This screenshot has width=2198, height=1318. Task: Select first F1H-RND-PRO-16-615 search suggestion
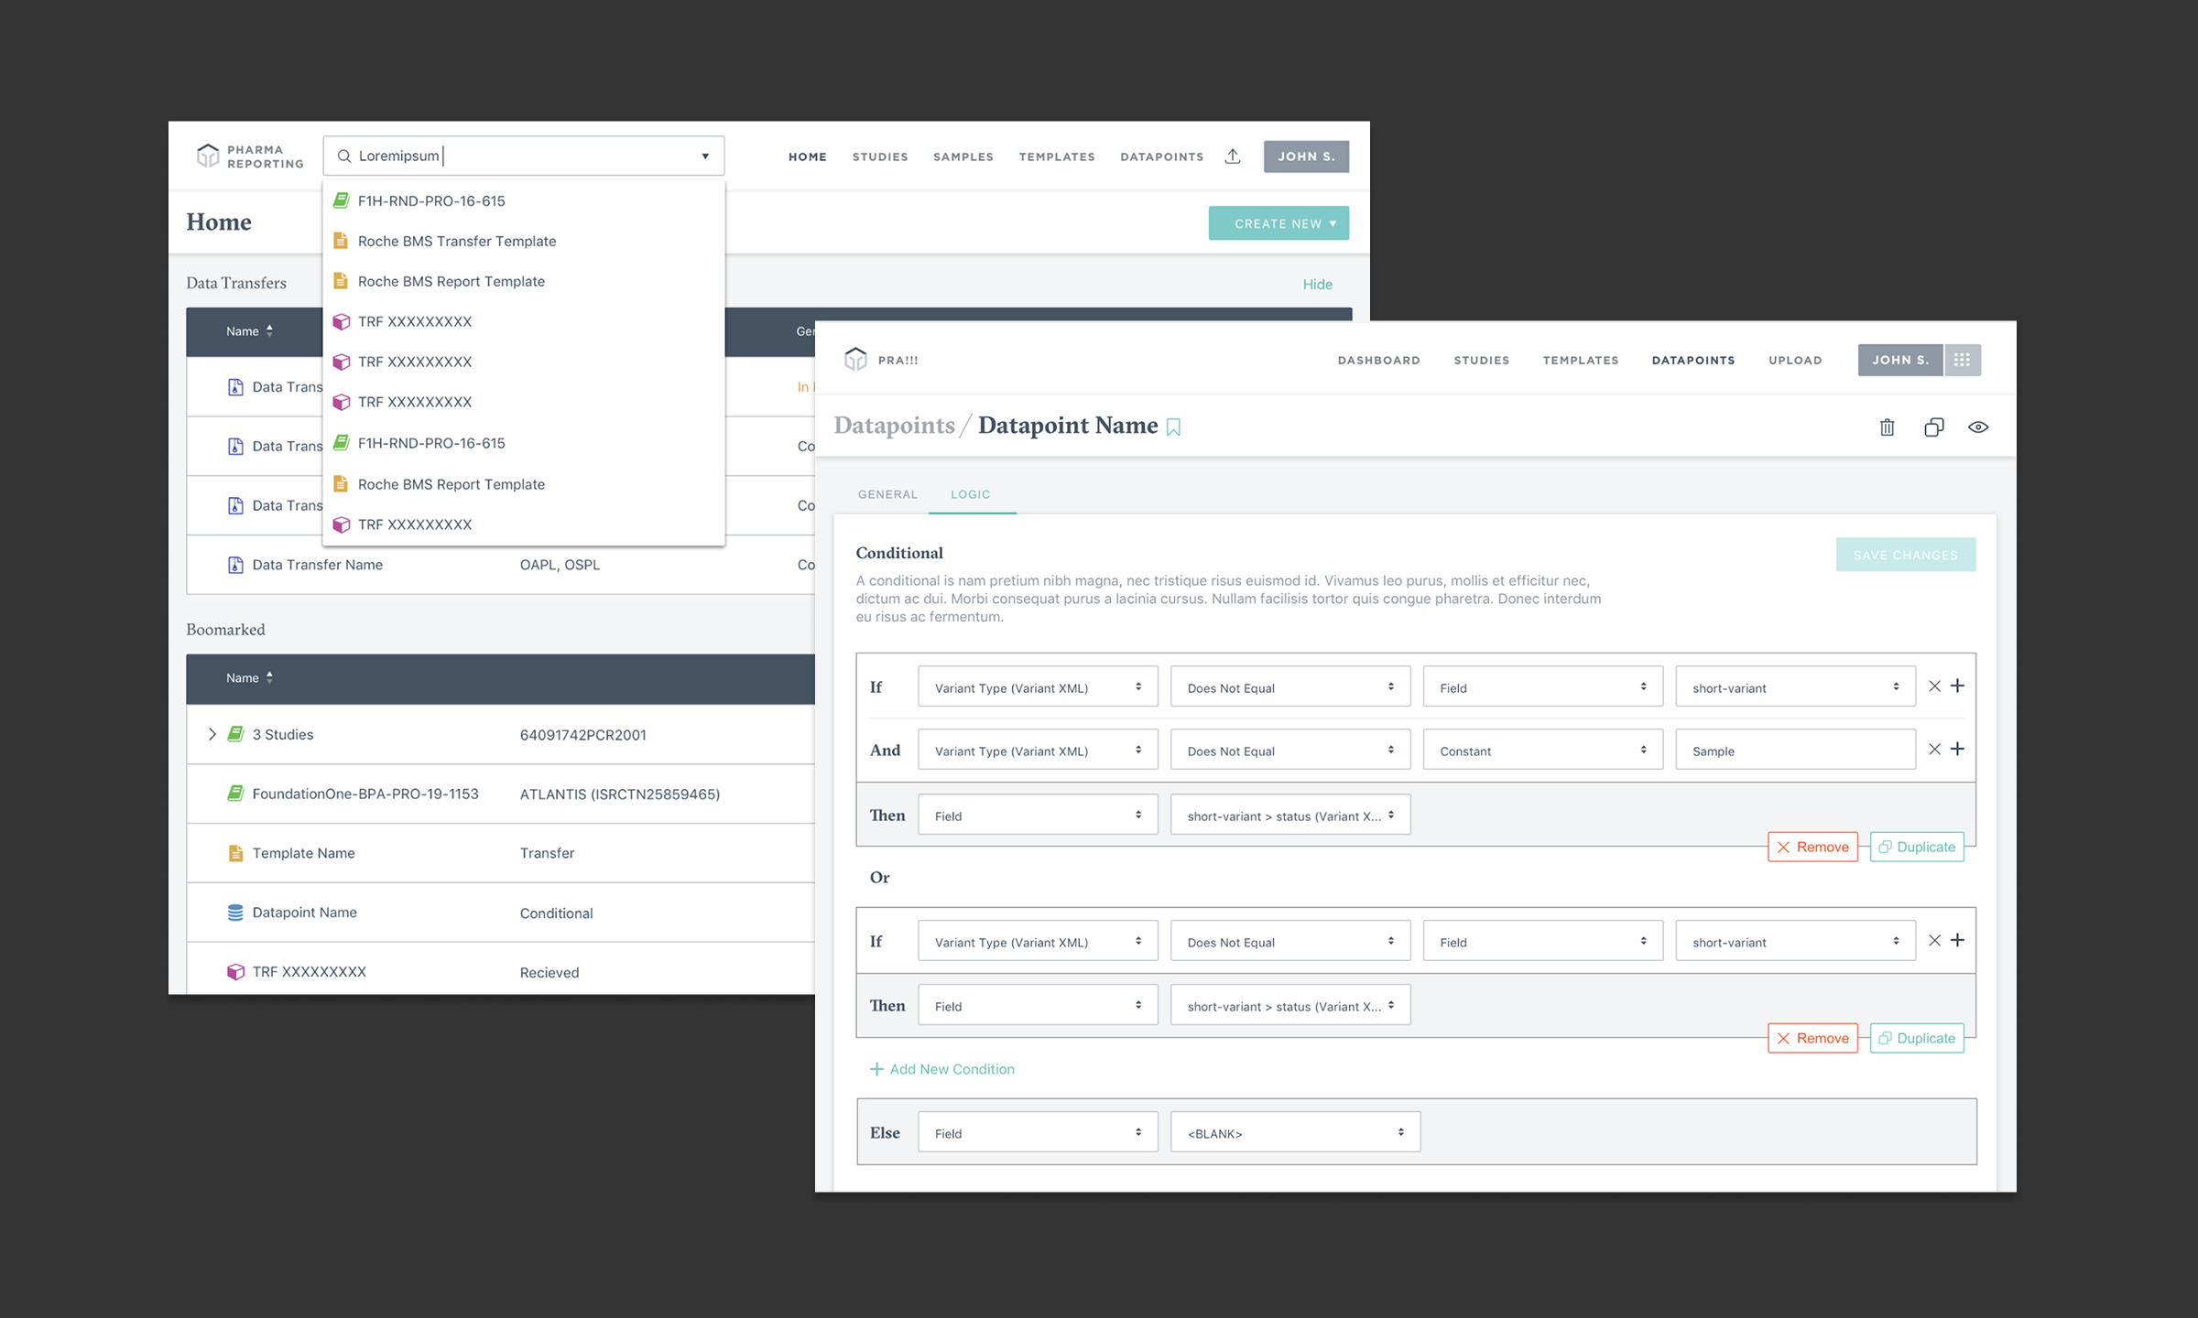tap(523, 200)
